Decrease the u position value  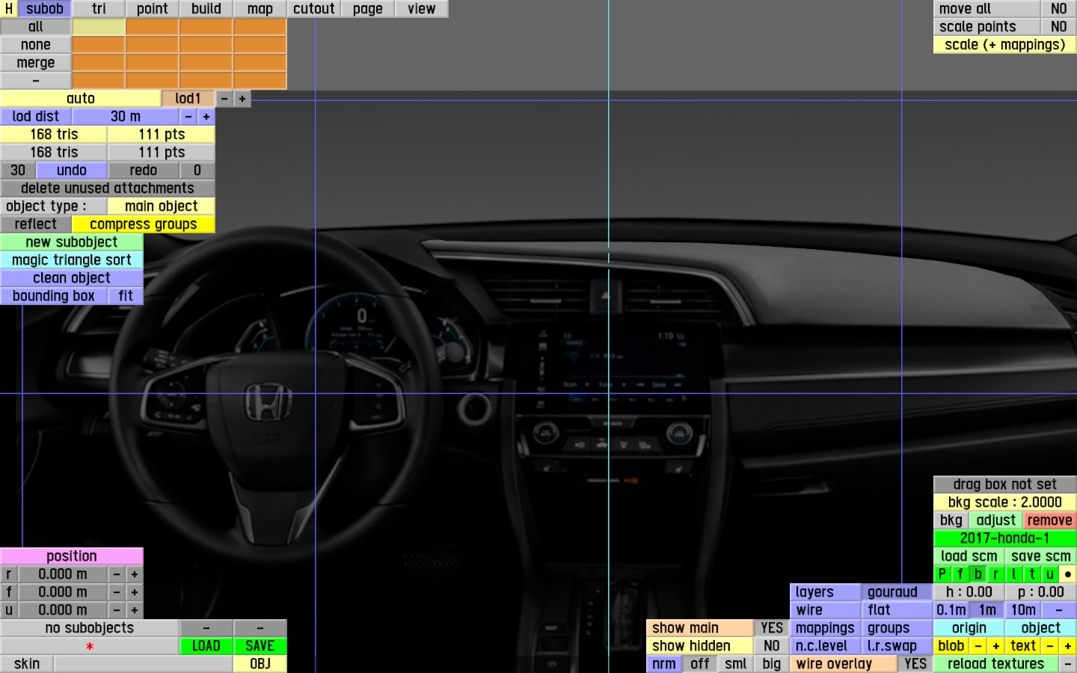(x=117, y=610)
